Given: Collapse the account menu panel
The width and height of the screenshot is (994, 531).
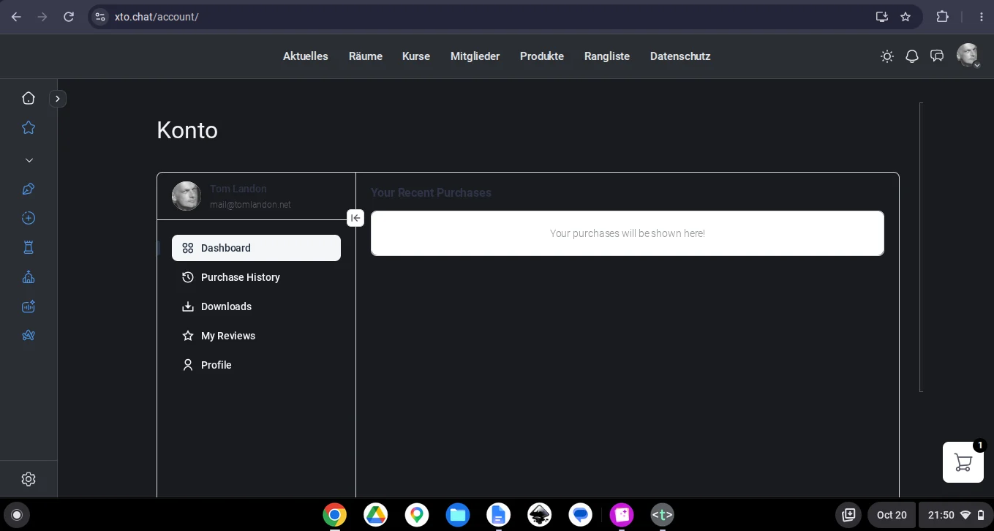Looking at the screenshot, I should pyautogui.click(x=355, y=218).
